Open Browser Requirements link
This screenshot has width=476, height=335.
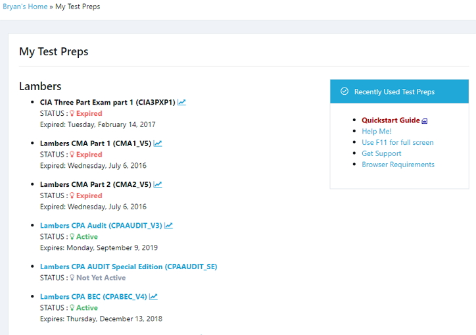pos(398,165)
